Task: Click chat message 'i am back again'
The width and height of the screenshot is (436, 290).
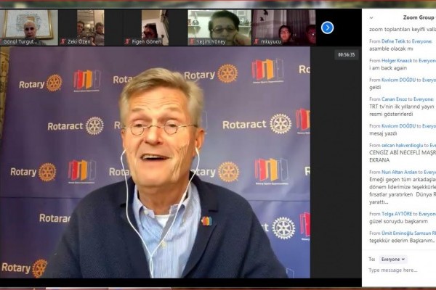Action: pyautogui.click(x=388, y=68)
